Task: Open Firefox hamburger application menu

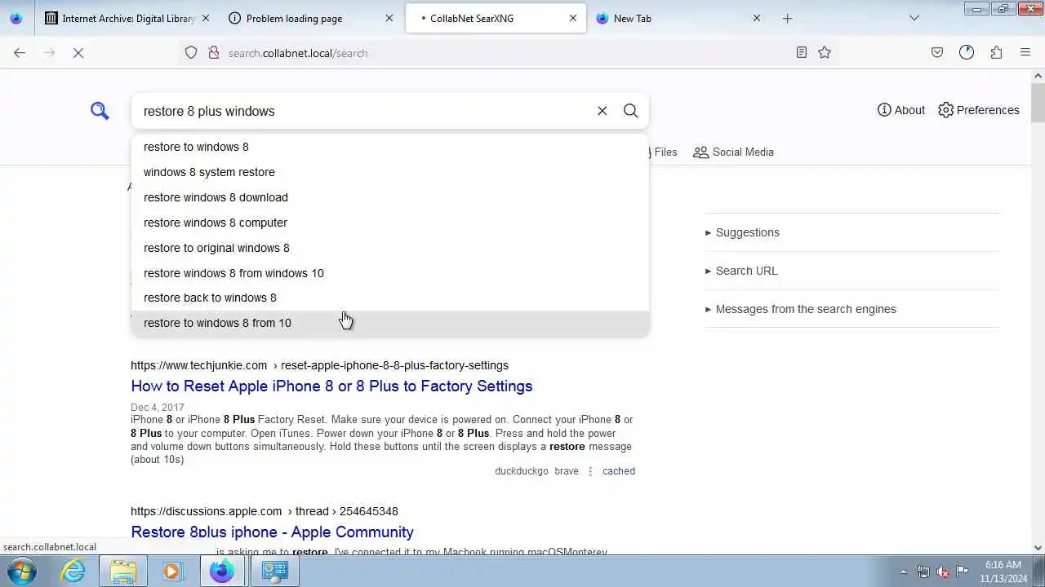Action: [1025, 52]
